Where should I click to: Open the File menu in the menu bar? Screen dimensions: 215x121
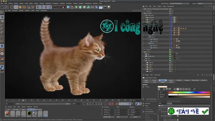tap(2, 3)
